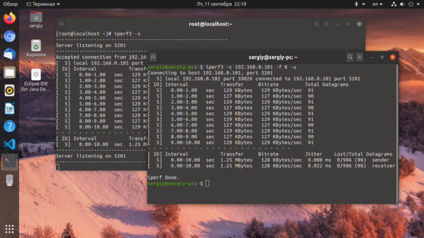This screenshot has width=424, height=238.
Task: Open LibreOffice Writer from the dock
Action: click(x=9, y=108)
